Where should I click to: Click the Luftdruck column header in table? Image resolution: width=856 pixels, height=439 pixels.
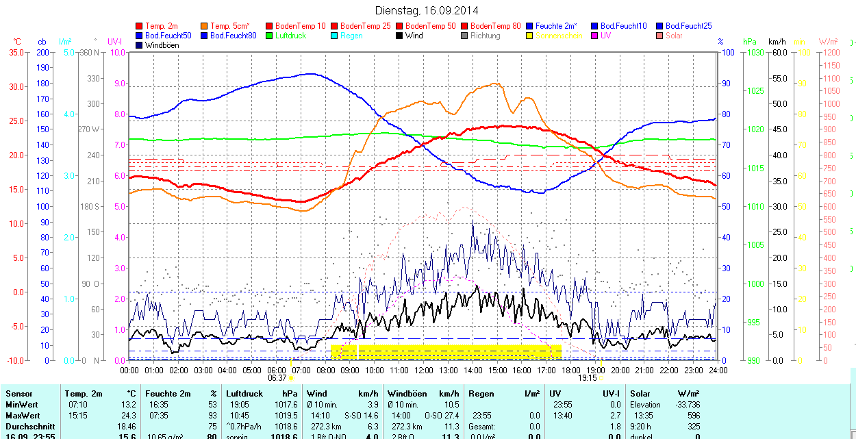pyautogui.click(x=244, y=394)
